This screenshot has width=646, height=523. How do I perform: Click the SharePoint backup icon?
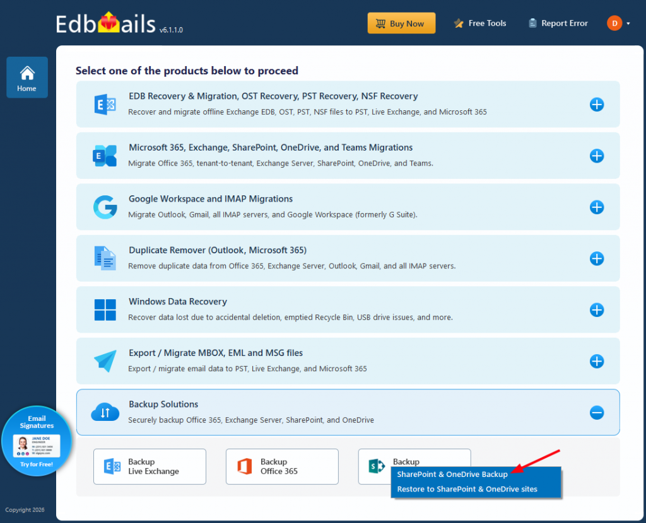point(377,467)
